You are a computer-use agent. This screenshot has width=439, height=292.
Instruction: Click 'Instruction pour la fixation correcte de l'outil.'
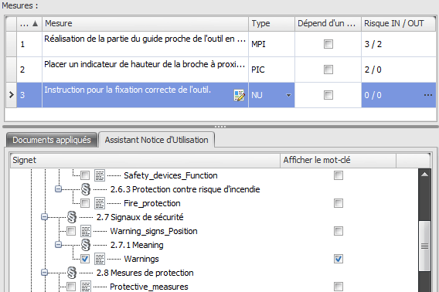128,90
